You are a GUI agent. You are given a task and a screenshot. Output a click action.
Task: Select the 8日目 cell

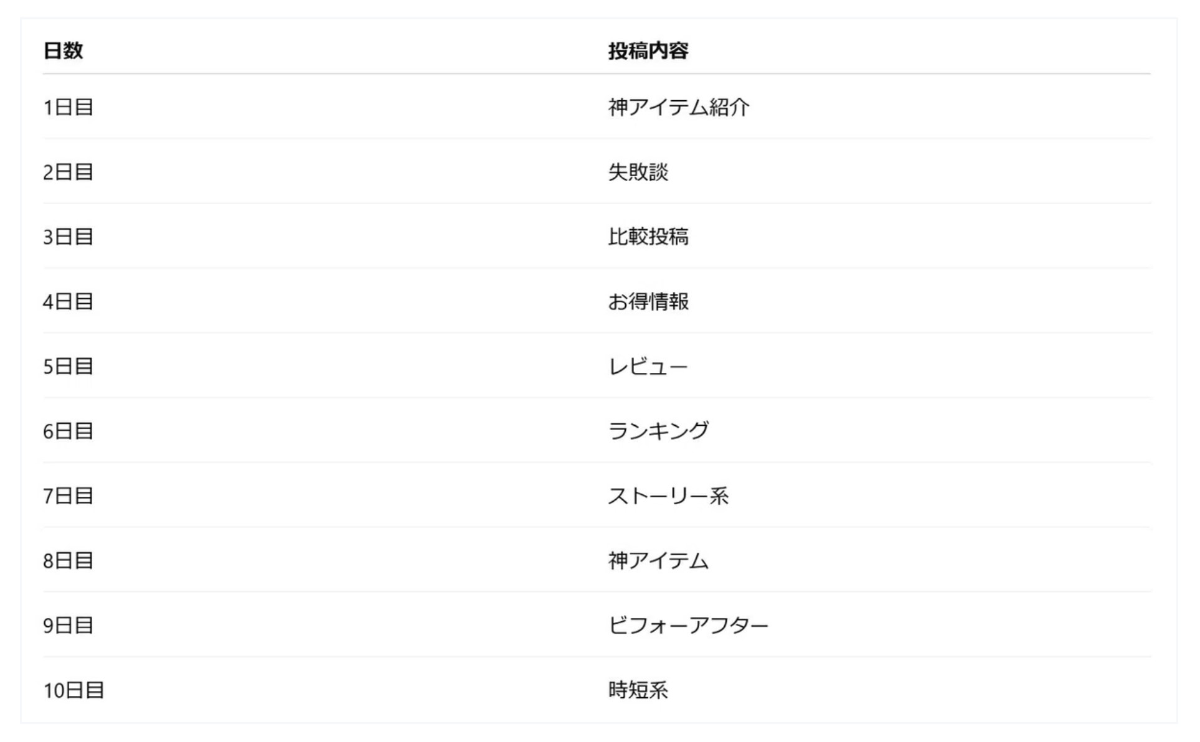click(x=68, y=561)
